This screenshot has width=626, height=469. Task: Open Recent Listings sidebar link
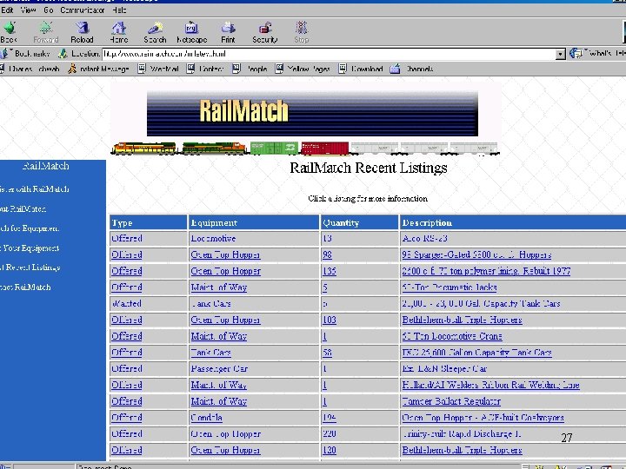click(30, 268)
